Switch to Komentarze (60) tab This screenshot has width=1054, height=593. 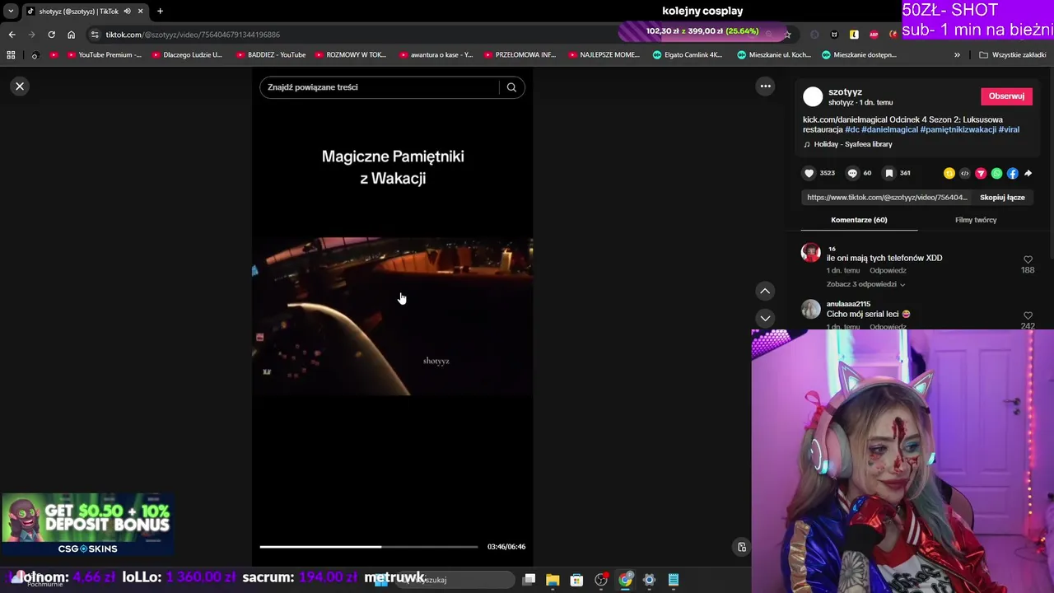click(859, 220)
